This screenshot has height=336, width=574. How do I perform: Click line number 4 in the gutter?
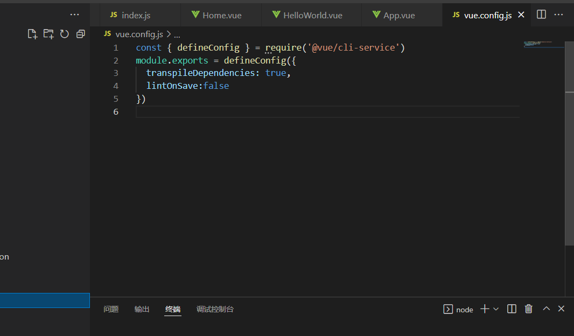(x=116, y=86)
